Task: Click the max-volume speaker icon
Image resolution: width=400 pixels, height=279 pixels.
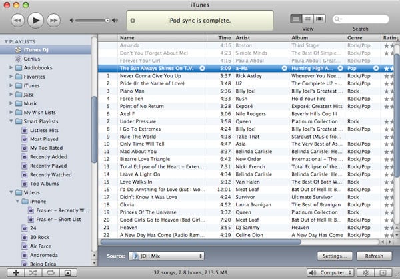Action: tap(115, 21)
